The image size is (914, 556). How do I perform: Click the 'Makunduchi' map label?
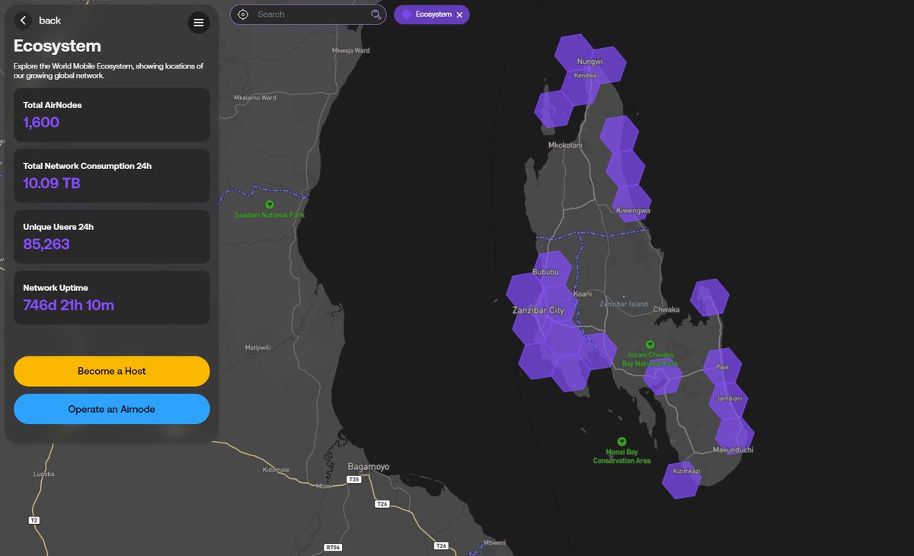(733, 450)
